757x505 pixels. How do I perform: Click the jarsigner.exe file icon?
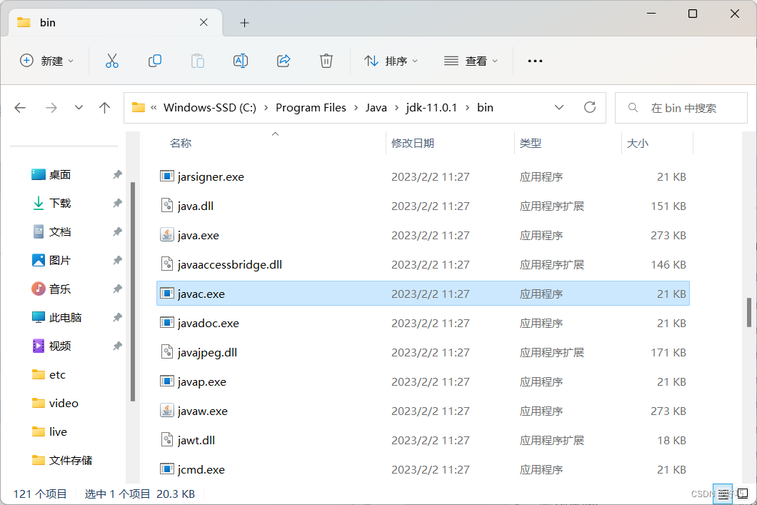tap(166, 176)
